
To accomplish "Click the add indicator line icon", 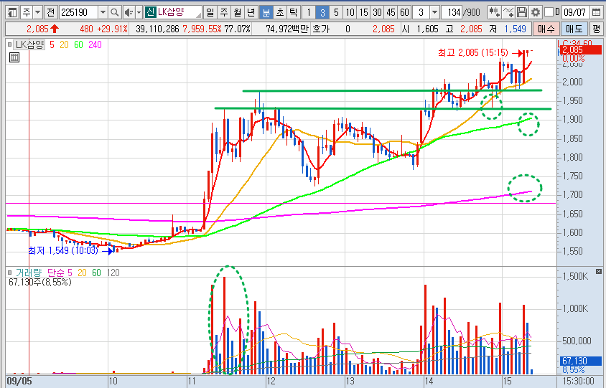I will click(508, 13).
